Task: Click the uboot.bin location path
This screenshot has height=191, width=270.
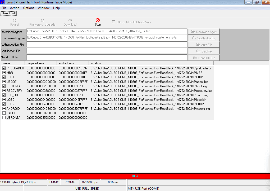Action: [x=149, y=82]
